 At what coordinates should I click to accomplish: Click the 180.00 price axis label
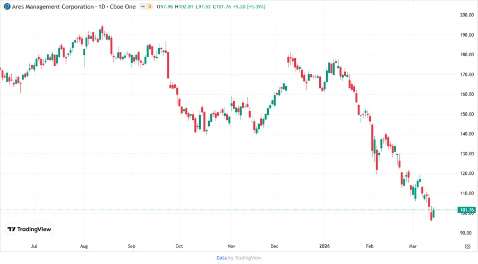pyautogui.click(x=467, y=55)
